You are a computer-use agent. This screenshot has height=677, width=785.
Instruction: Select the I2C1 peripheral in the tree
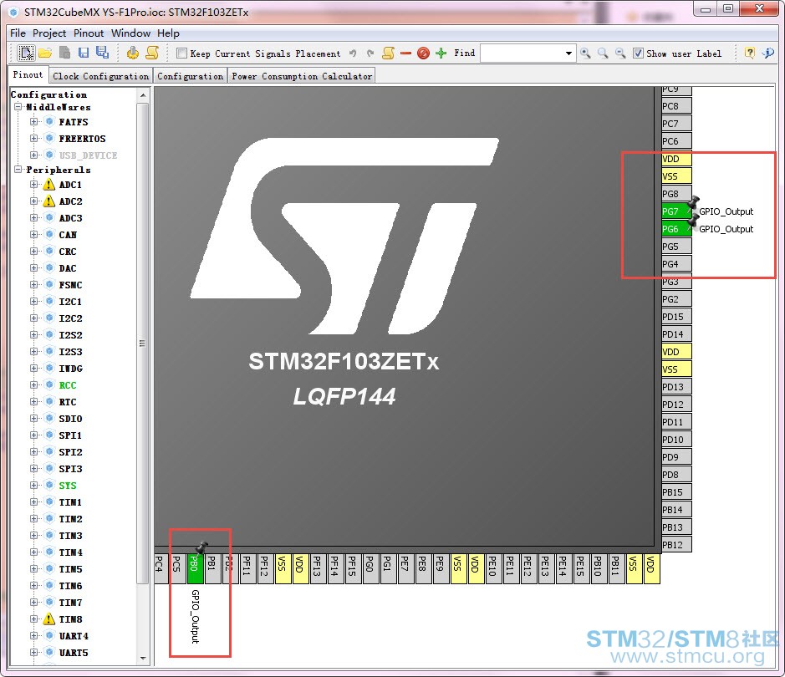(x=70, y=301)
